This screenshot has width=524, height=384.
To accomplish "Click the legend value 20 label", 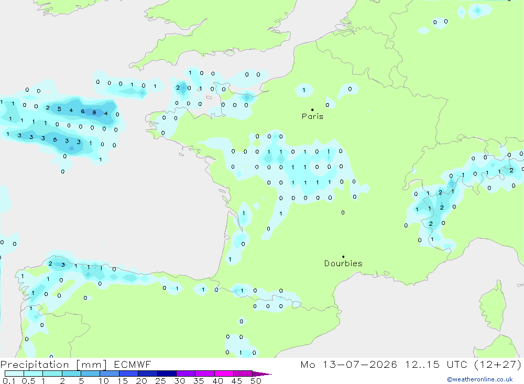I will [141, 381].
